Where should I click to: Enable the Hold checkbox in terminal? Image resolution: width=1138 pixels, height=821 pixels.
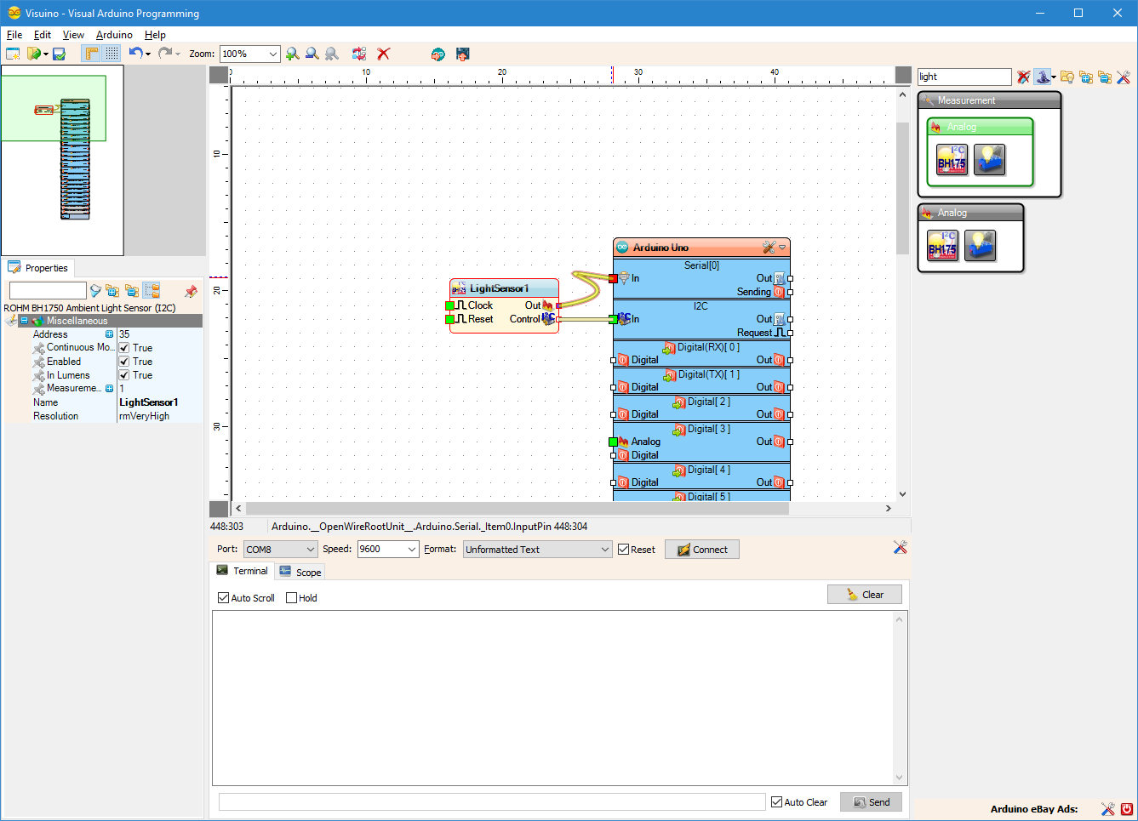coord(292,598)
